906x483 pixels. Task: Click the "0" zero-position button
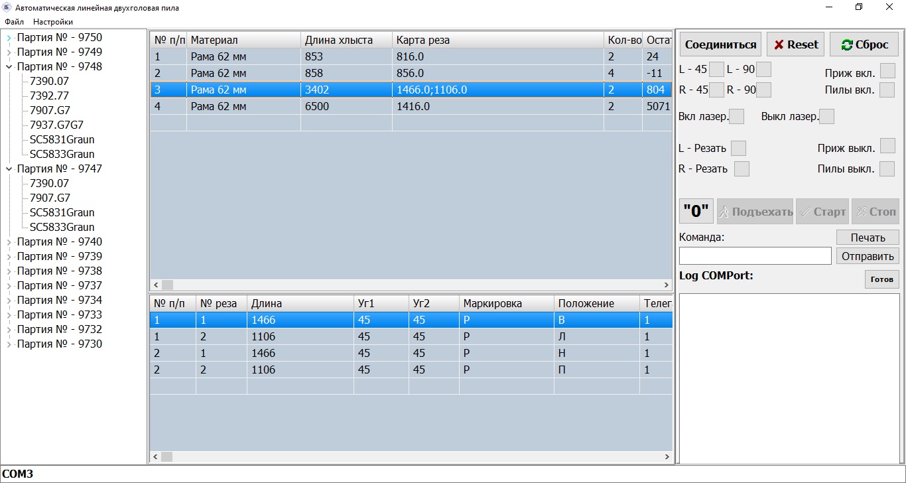(696, 212)
